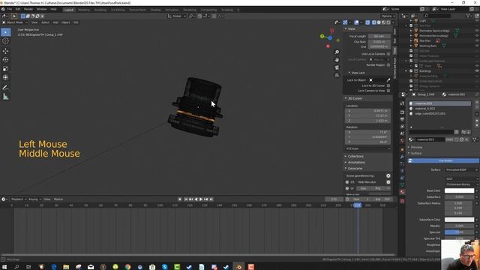Click the eyedropper next to Lock to Object
This screenshot has width=480, height=270.
388,80
